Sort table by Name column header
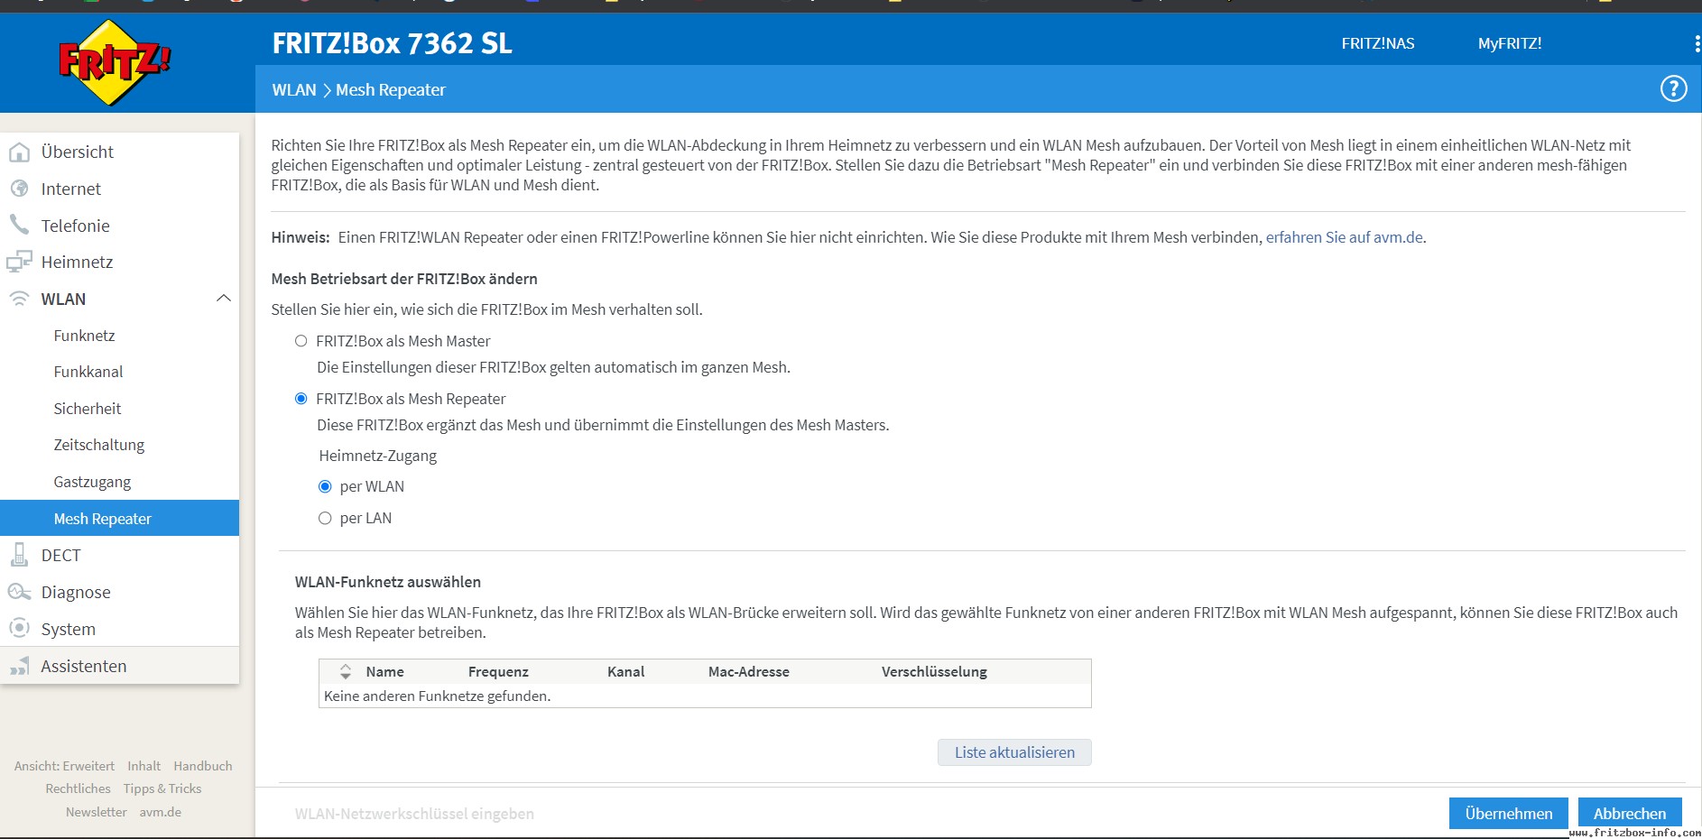Image resolution: width=1702 pixels, height=839 pixels. pyautogui.click(x=384, y=671)
